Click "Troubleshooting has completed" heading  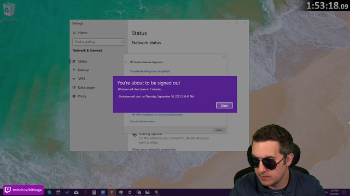(150, 71)
